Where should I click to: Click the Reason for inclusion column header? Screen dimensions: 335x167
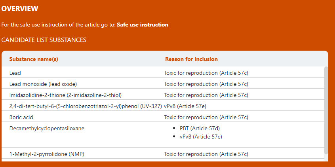point(191,59)
